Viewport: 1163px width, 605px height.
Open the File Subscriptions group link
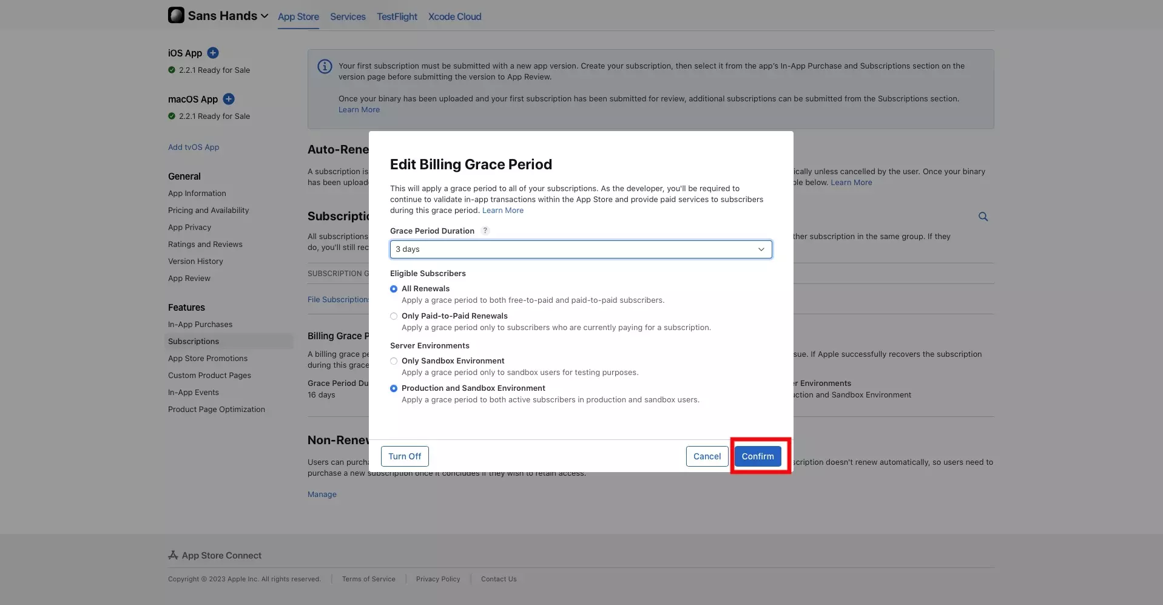(338, 300)
